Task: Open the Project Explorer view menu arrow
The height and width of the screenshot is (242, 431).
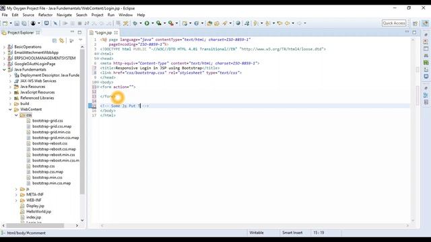Action: click(x=81, y=40)
